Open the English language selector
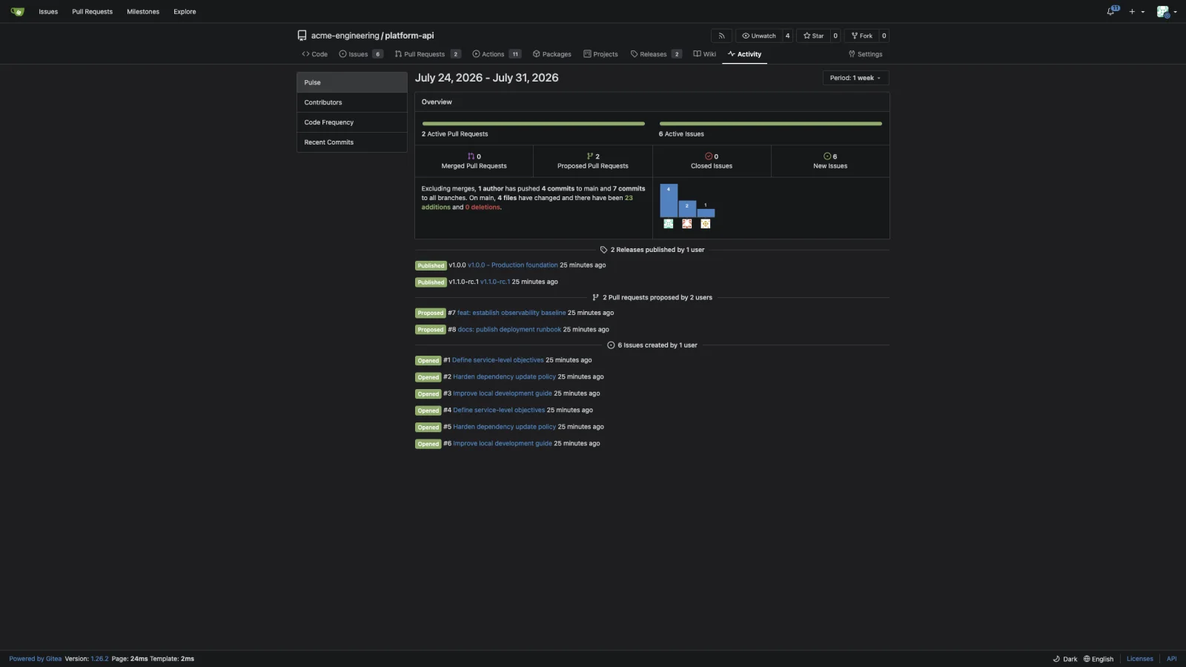The width and height of the screenshot is (1186, 667). point(1099,659)
